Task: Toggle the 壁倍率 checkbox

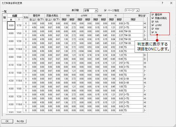Action: click(153, 14)
